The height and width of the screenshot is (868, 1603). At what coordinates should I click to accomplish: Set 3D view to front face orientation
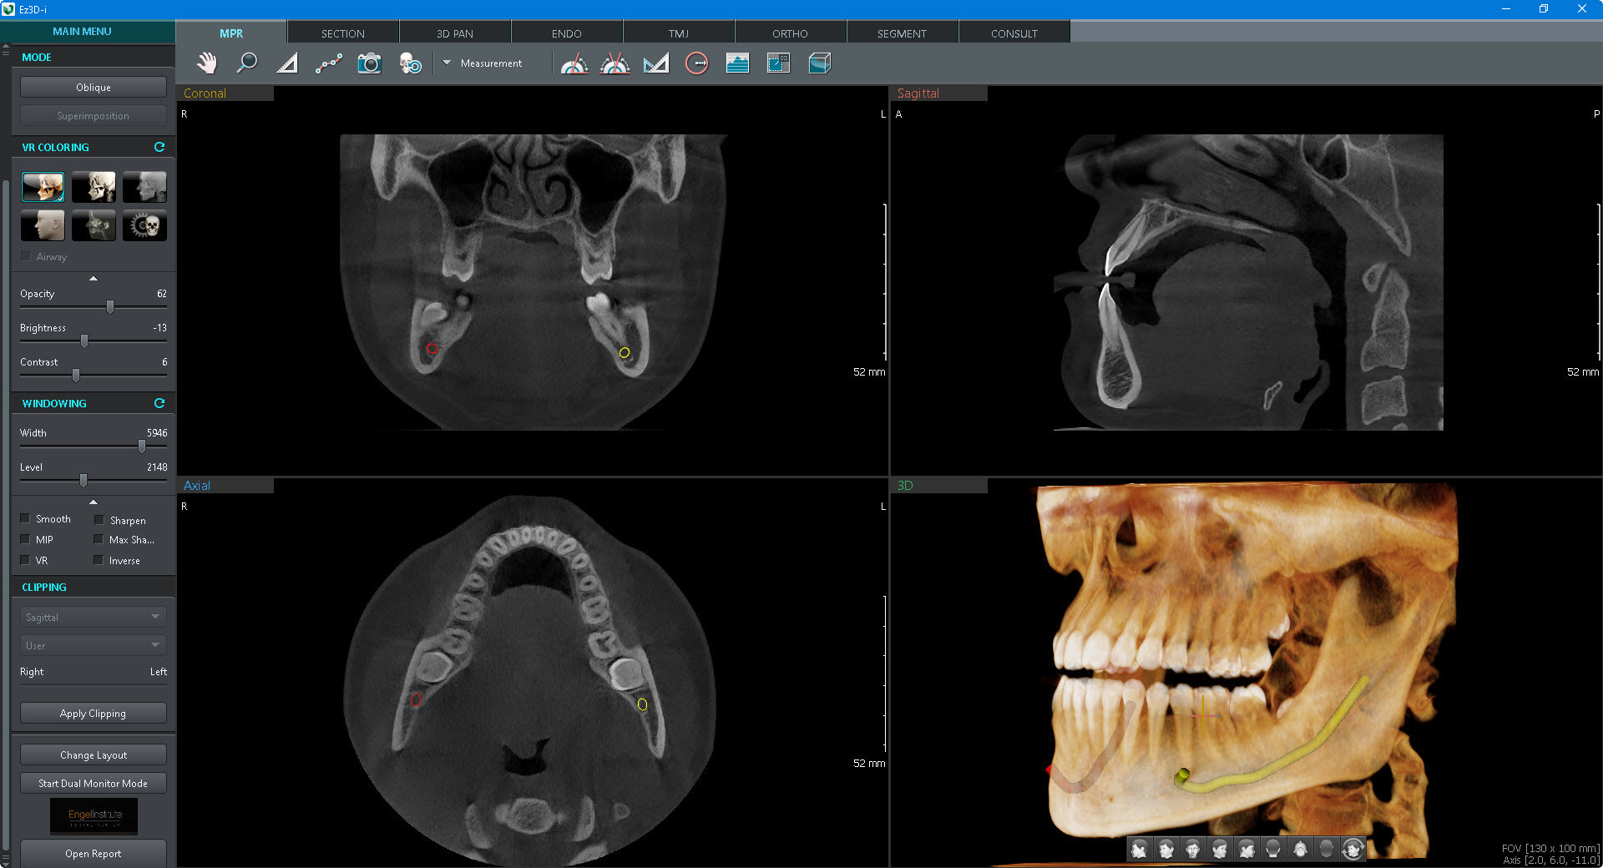[1192, 850]
